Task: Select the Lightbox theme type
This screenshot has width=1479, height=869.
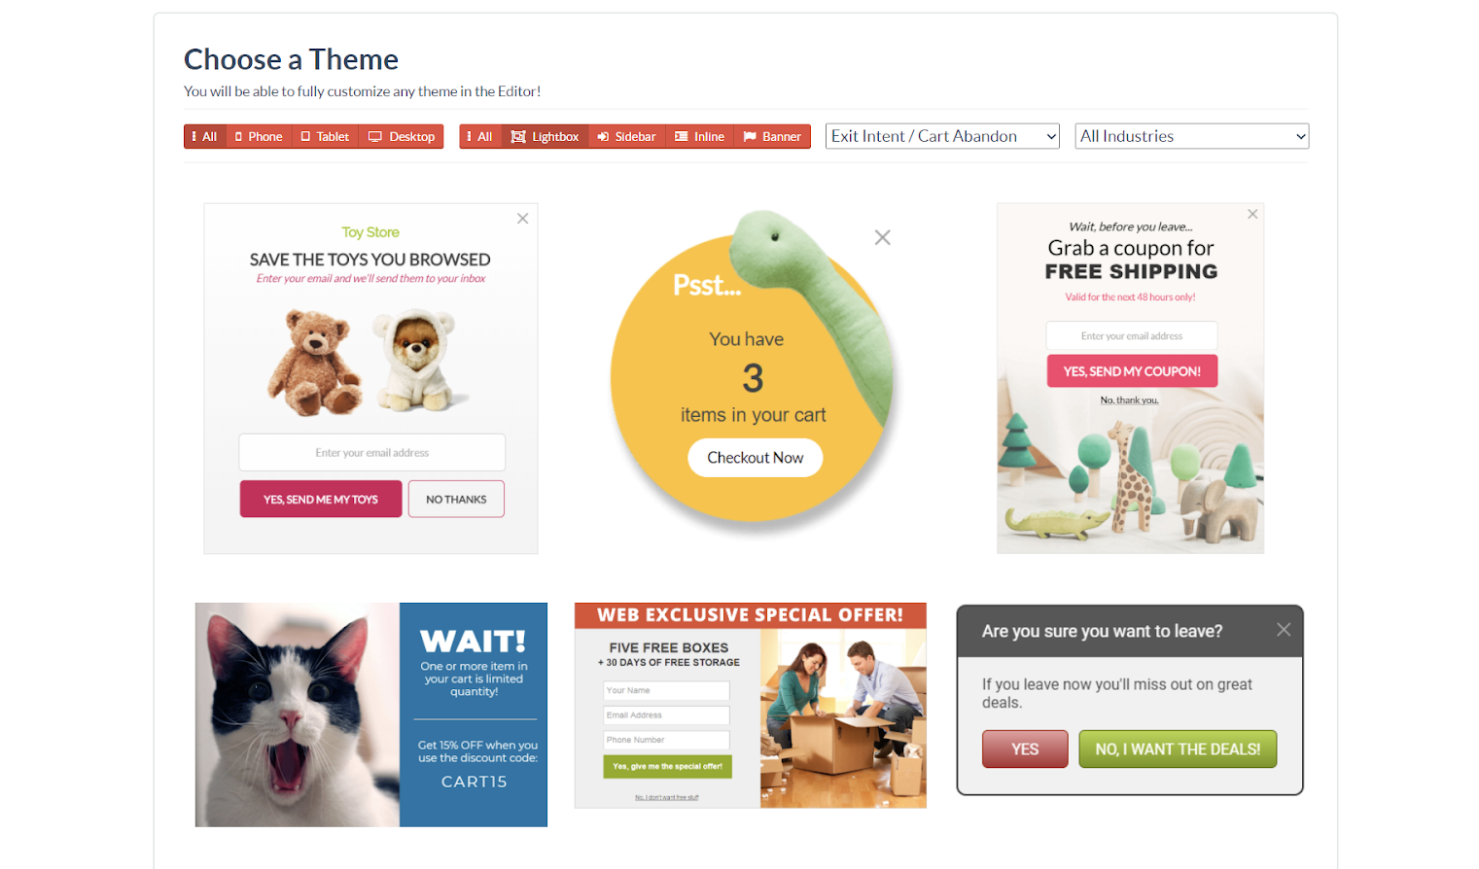Action: 546,137
